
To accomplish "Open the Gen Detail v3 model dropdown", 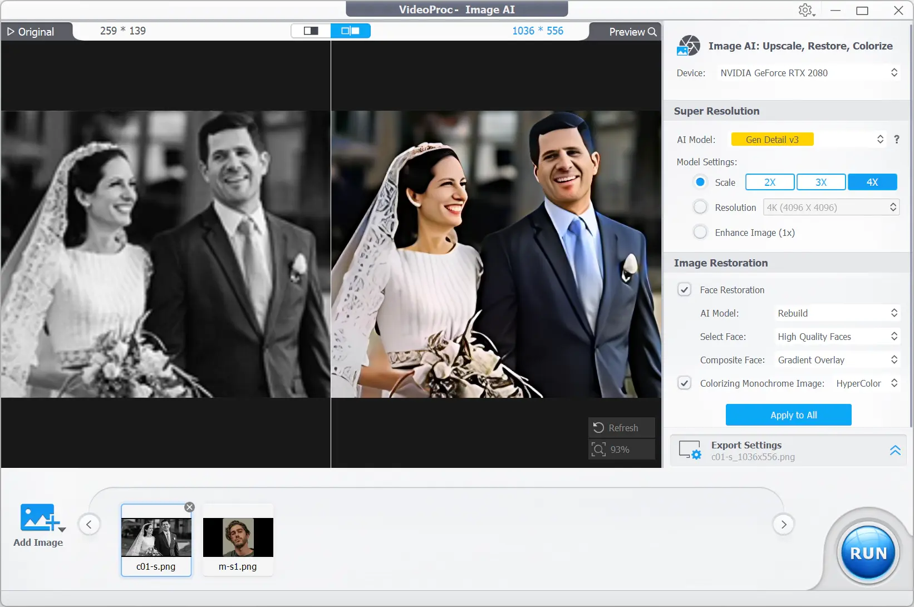I will tap(808, 140).
